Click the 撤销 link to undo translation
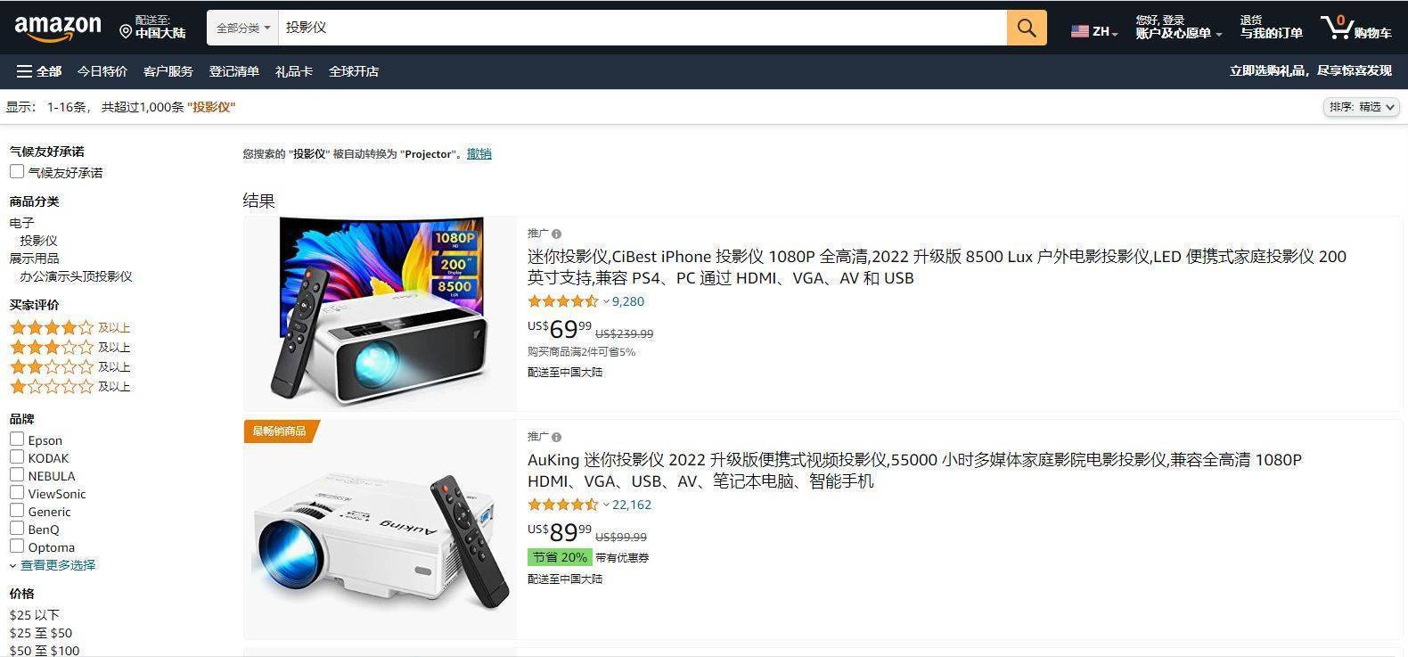 click(479, 153)
